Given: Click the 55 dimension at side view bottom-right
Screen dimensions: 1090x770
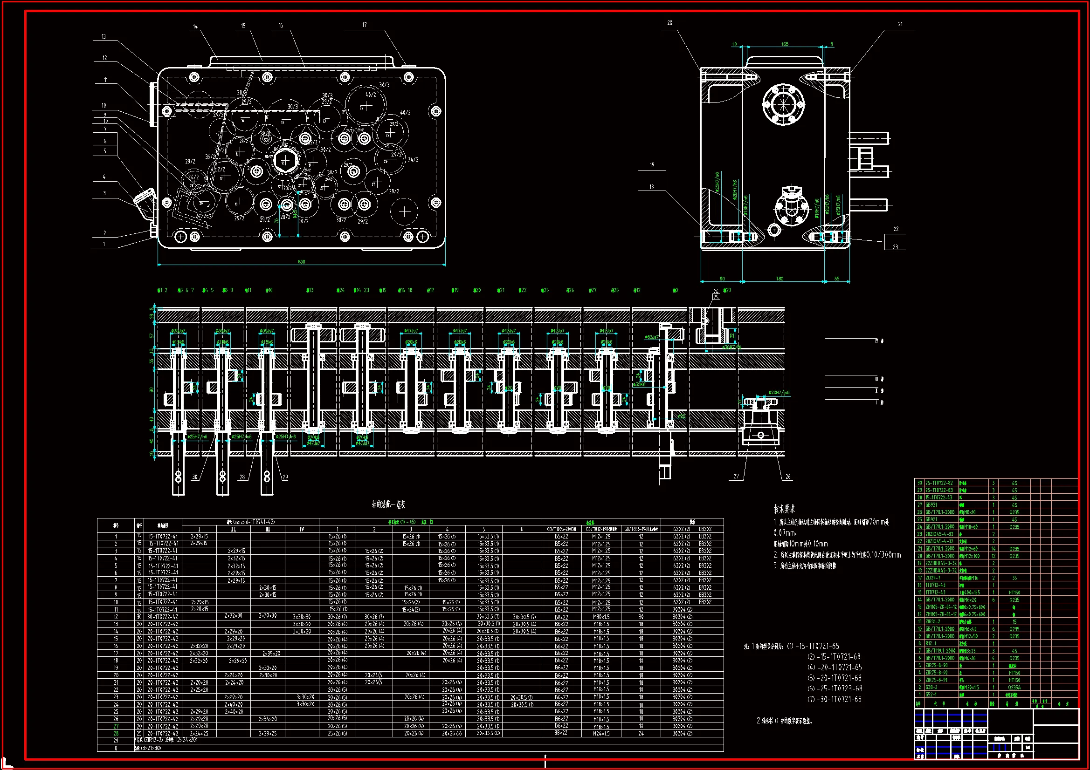Looking at the screenshot, I should tap(837, 279).
